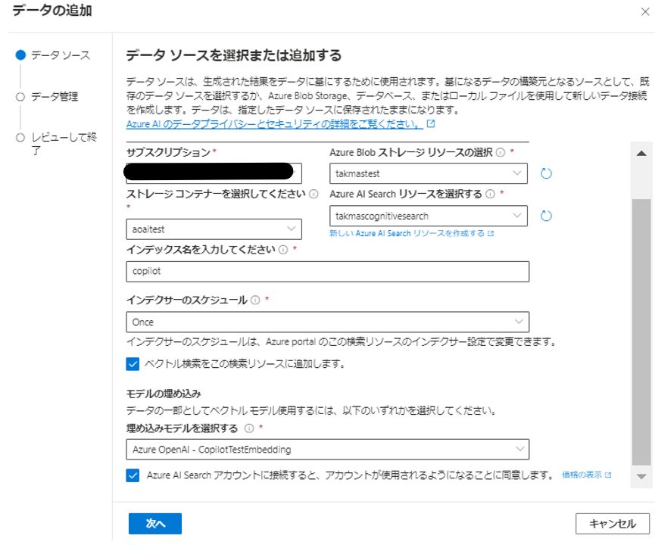The width and height of the screenshot is (655, 545).
Task: Click external-link icon beside 新しい Azure AI Search リソース
Action: pyautogui.click(x=491, y=233)
